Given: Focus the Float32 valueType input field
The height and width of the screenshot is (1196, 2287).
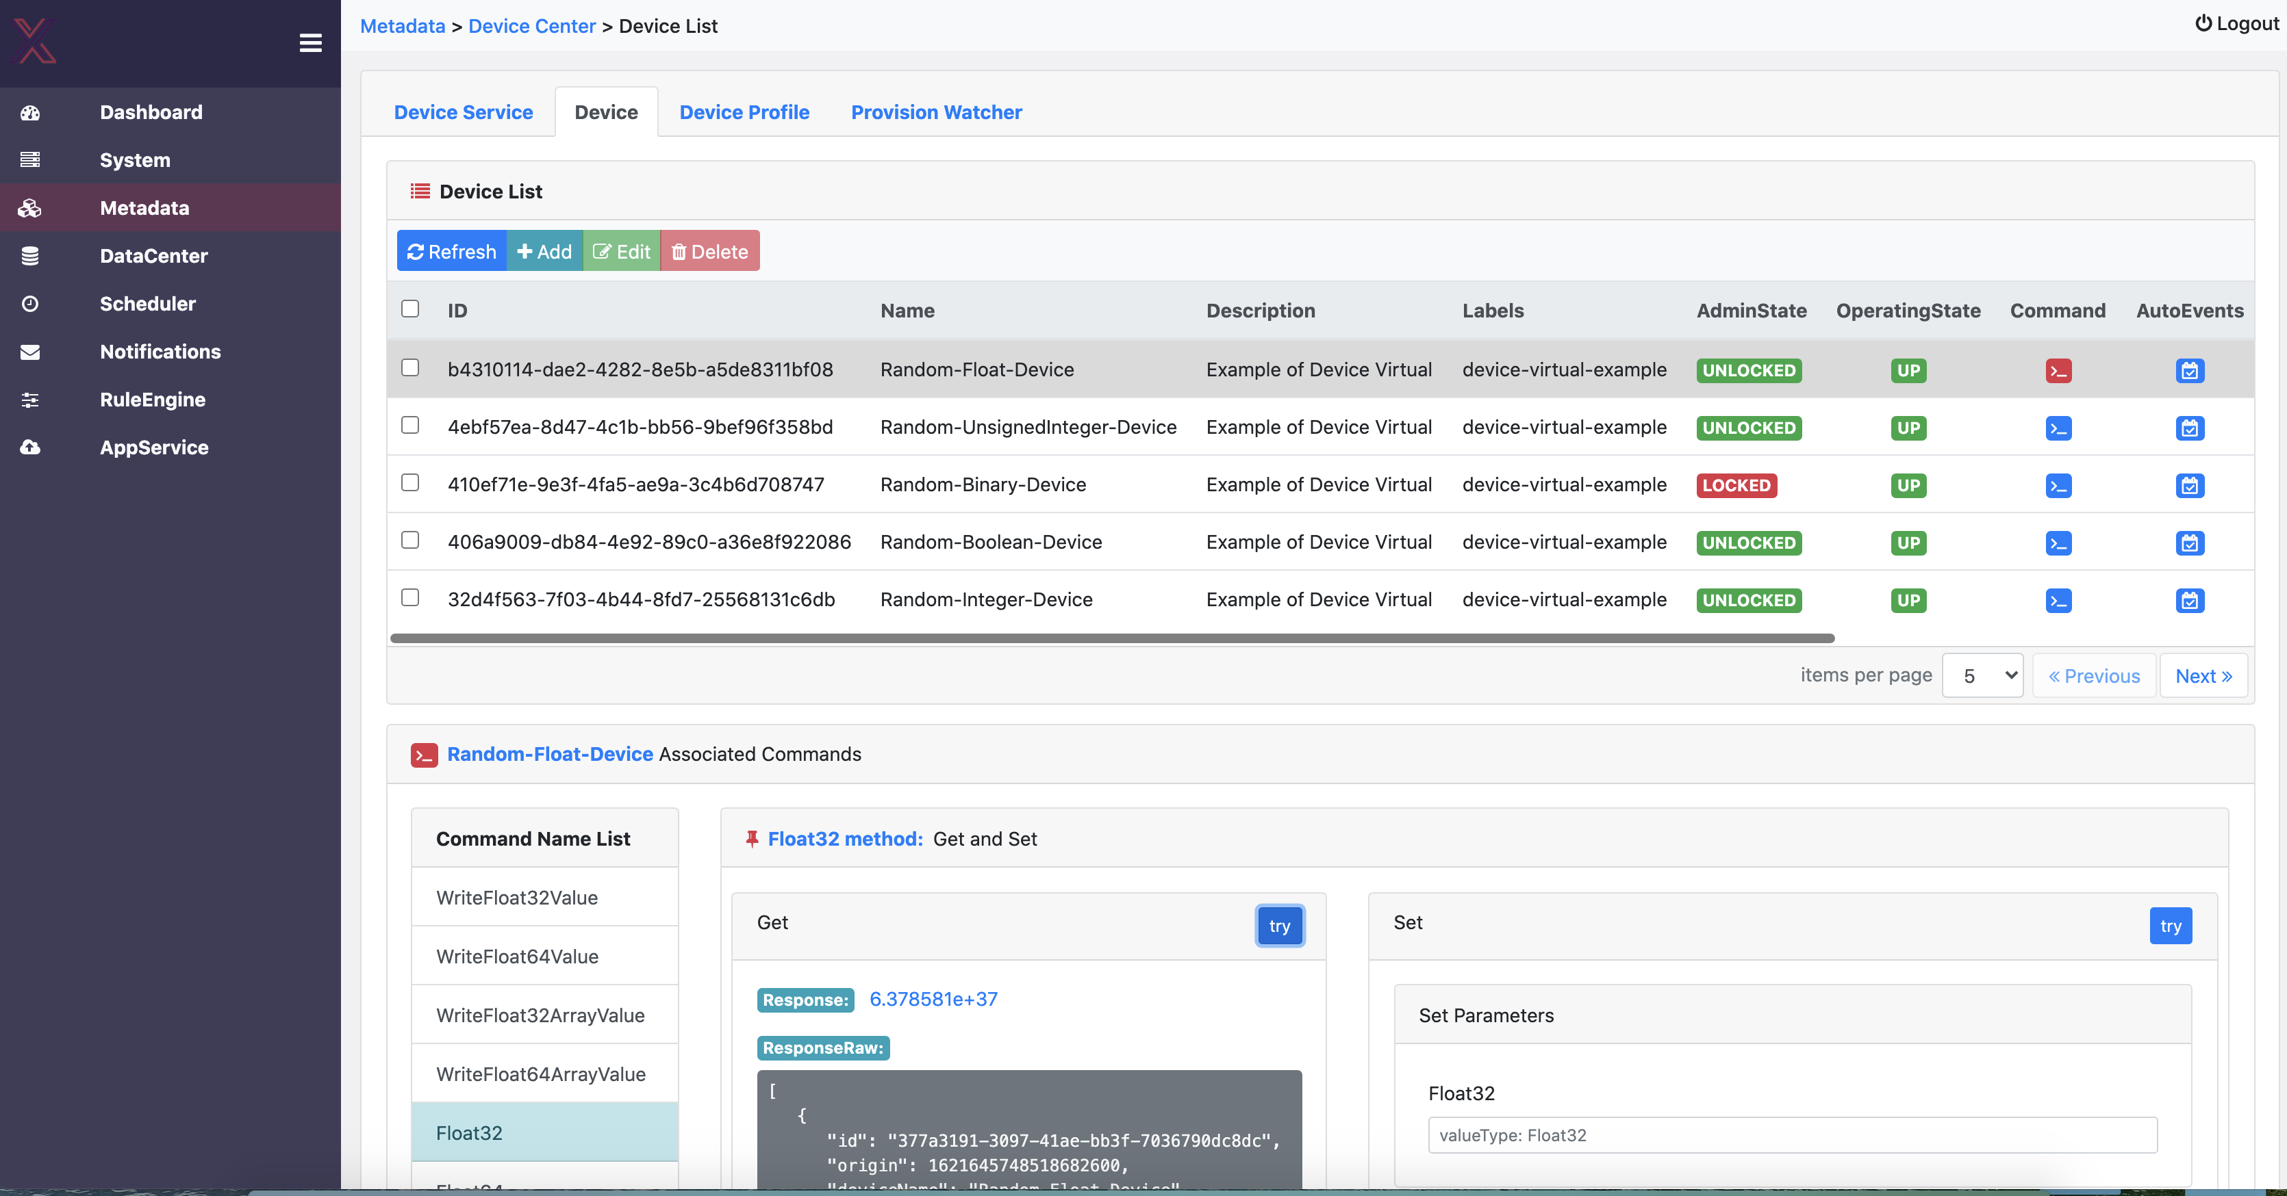Looking at the screenshot, I should [x=1792, y=1135].
